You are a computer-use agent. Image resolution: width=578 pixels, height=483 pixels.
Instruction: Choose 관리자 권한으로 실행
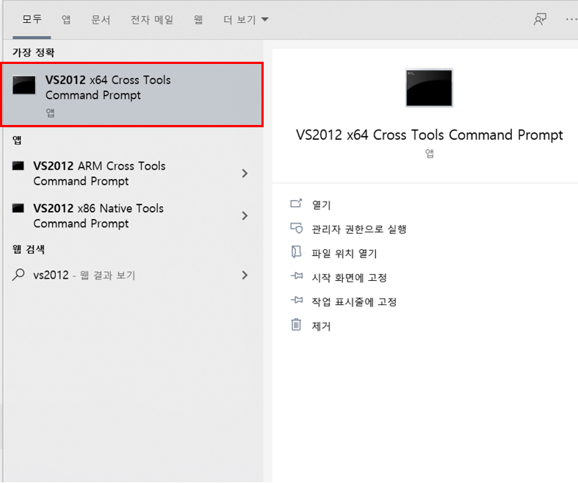point(359,229)
